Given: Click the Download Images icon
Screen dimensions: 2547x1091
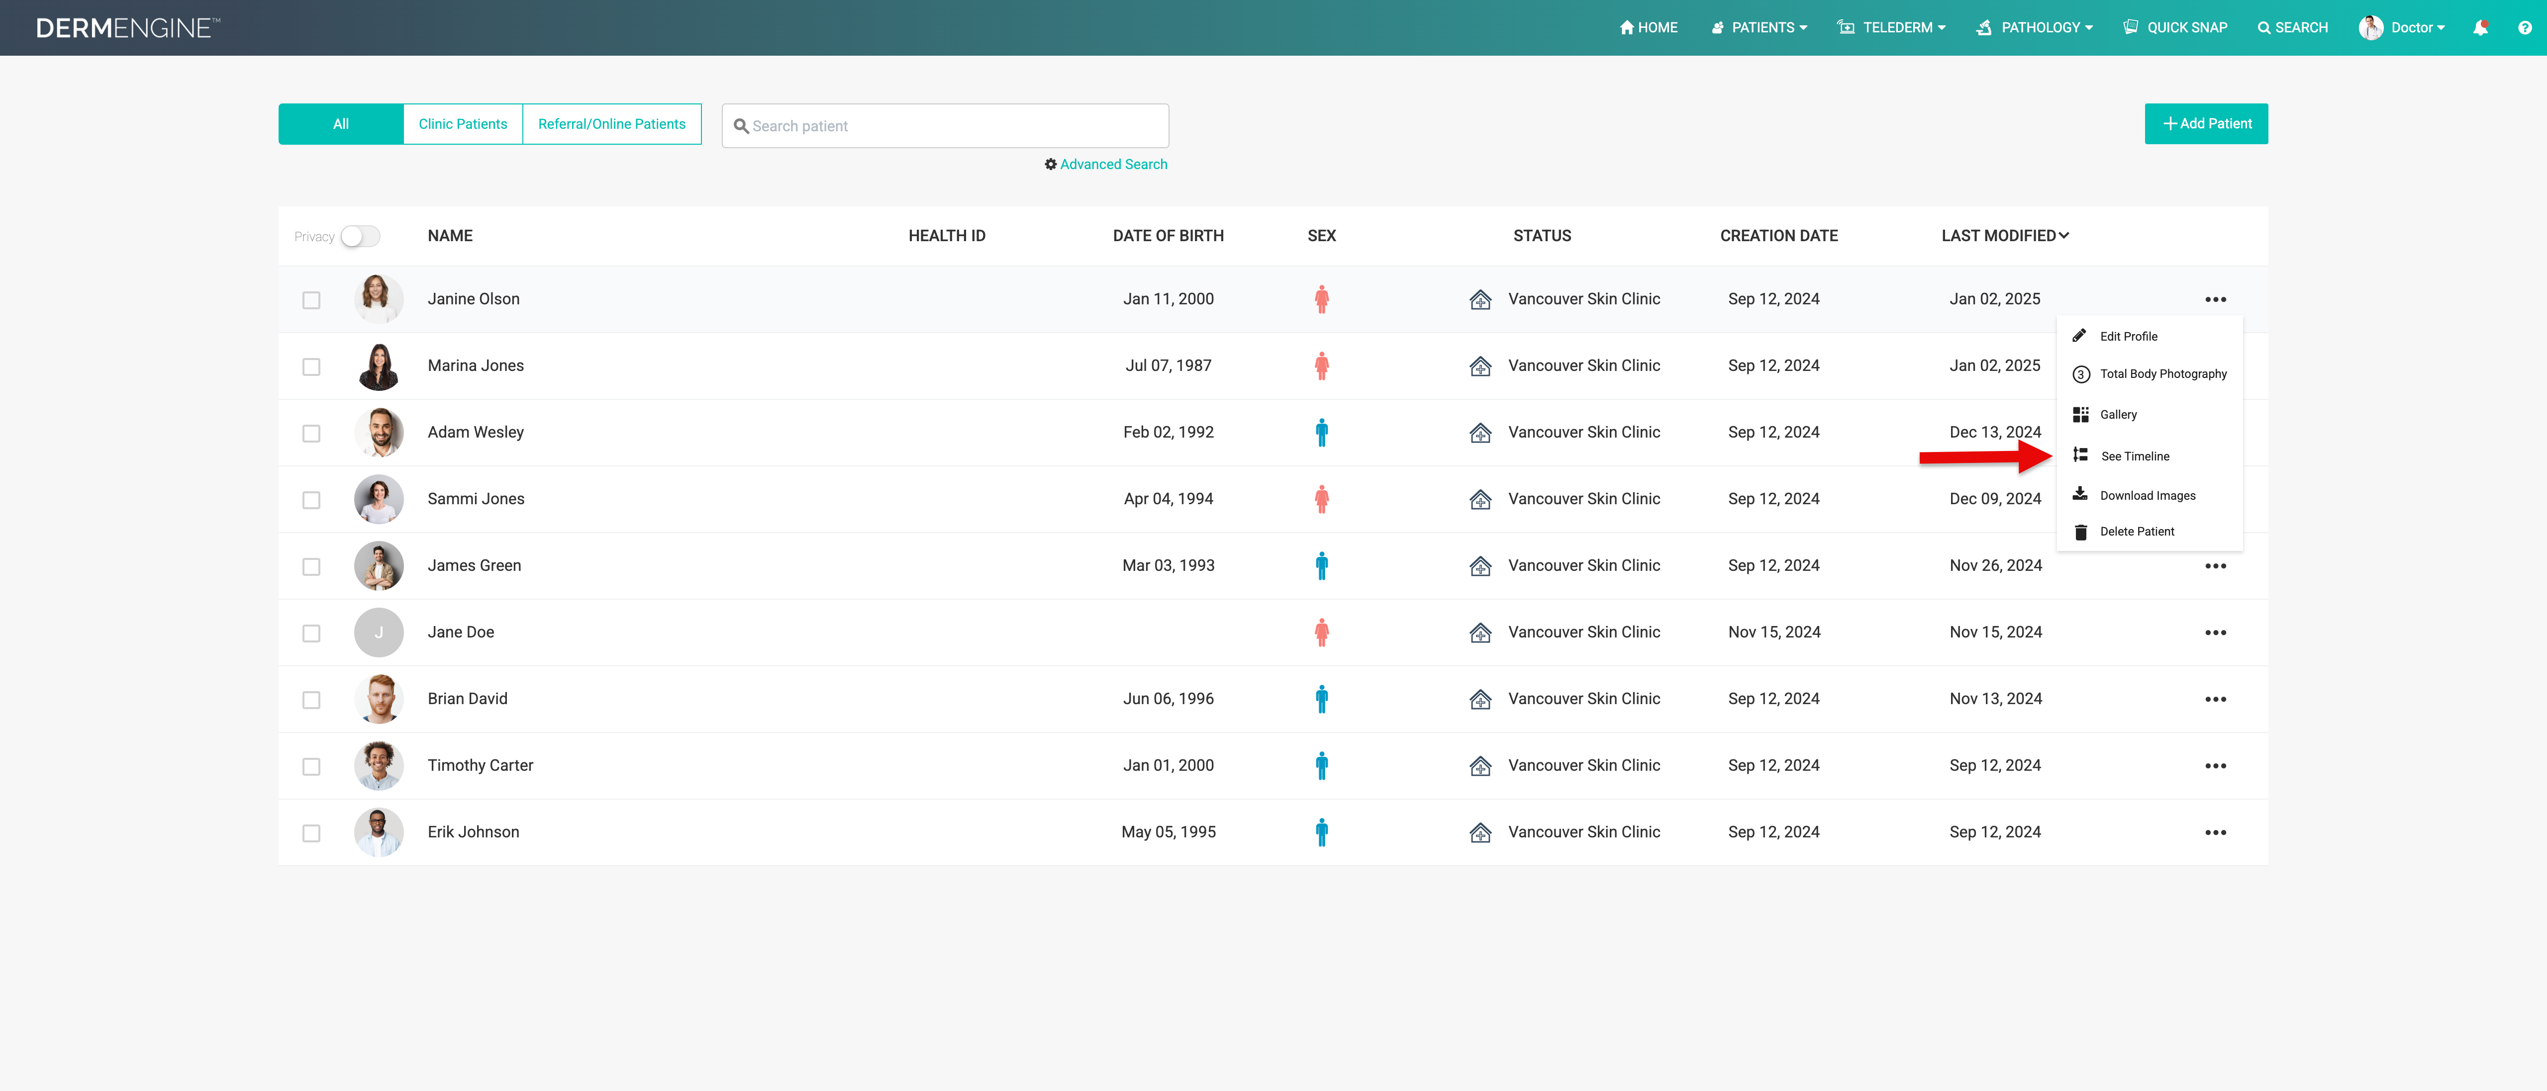Looking at the screenshot, I should tap(2080, 494).
